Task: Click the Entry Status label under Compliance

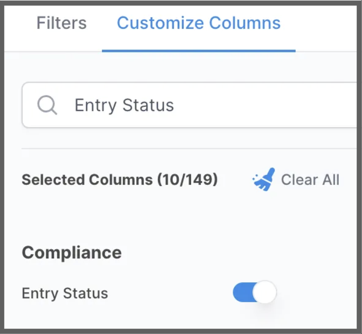Action: coord(65,293)
